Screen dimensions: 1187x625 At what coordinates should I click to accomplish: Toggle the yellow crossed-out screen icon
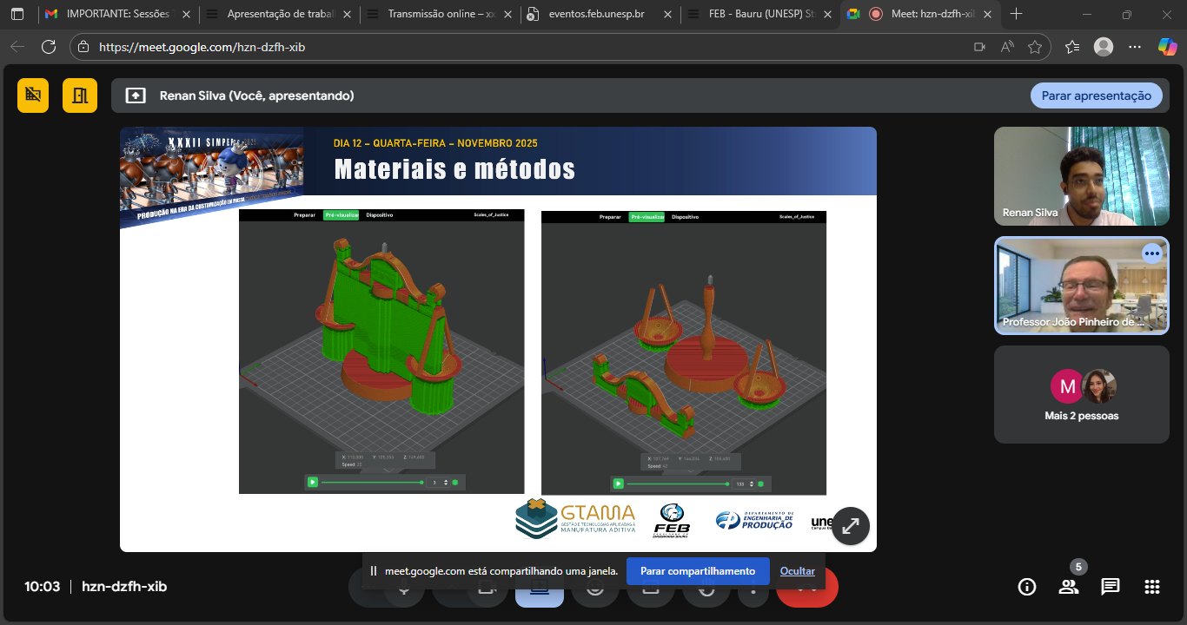33,95
